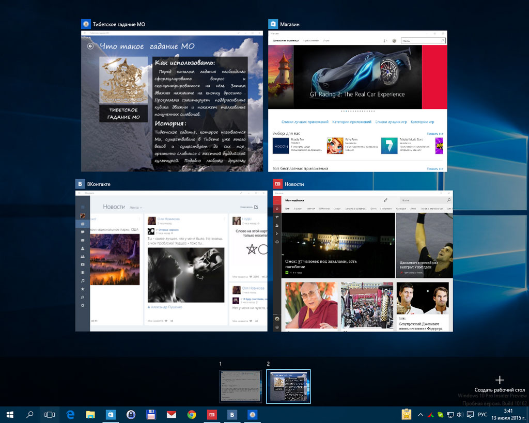Viewport: 529px width, 423px height.
Task: Open the account avatar in Магазин
Action: pos(394,41)
